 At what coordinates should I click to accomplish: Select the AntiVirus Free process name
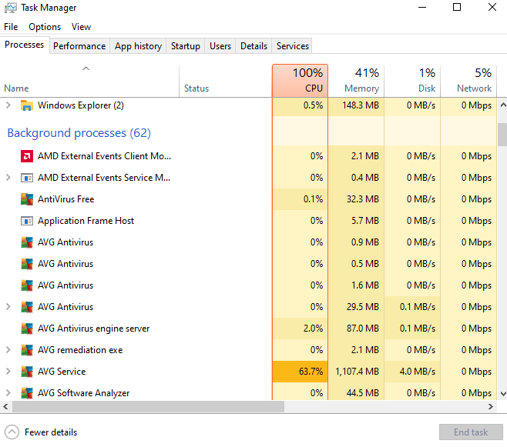[x=66, y=199]
